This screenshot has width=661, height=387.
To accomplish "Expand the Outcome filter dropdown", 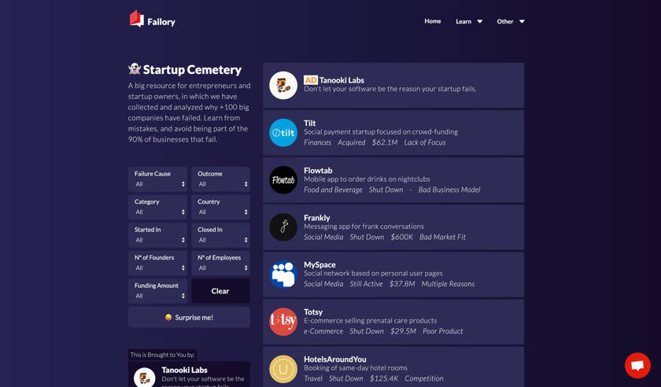I will point(221,179).
